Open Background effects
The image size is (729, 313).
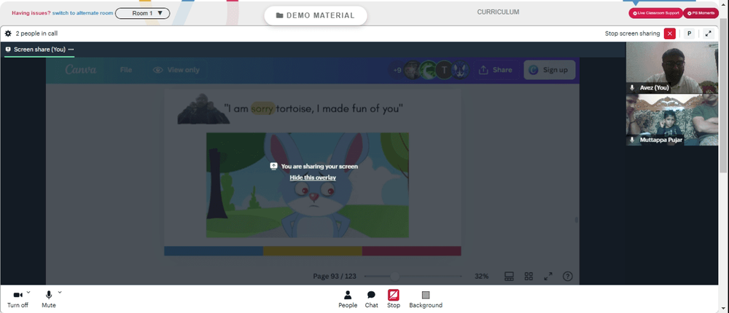426,299
